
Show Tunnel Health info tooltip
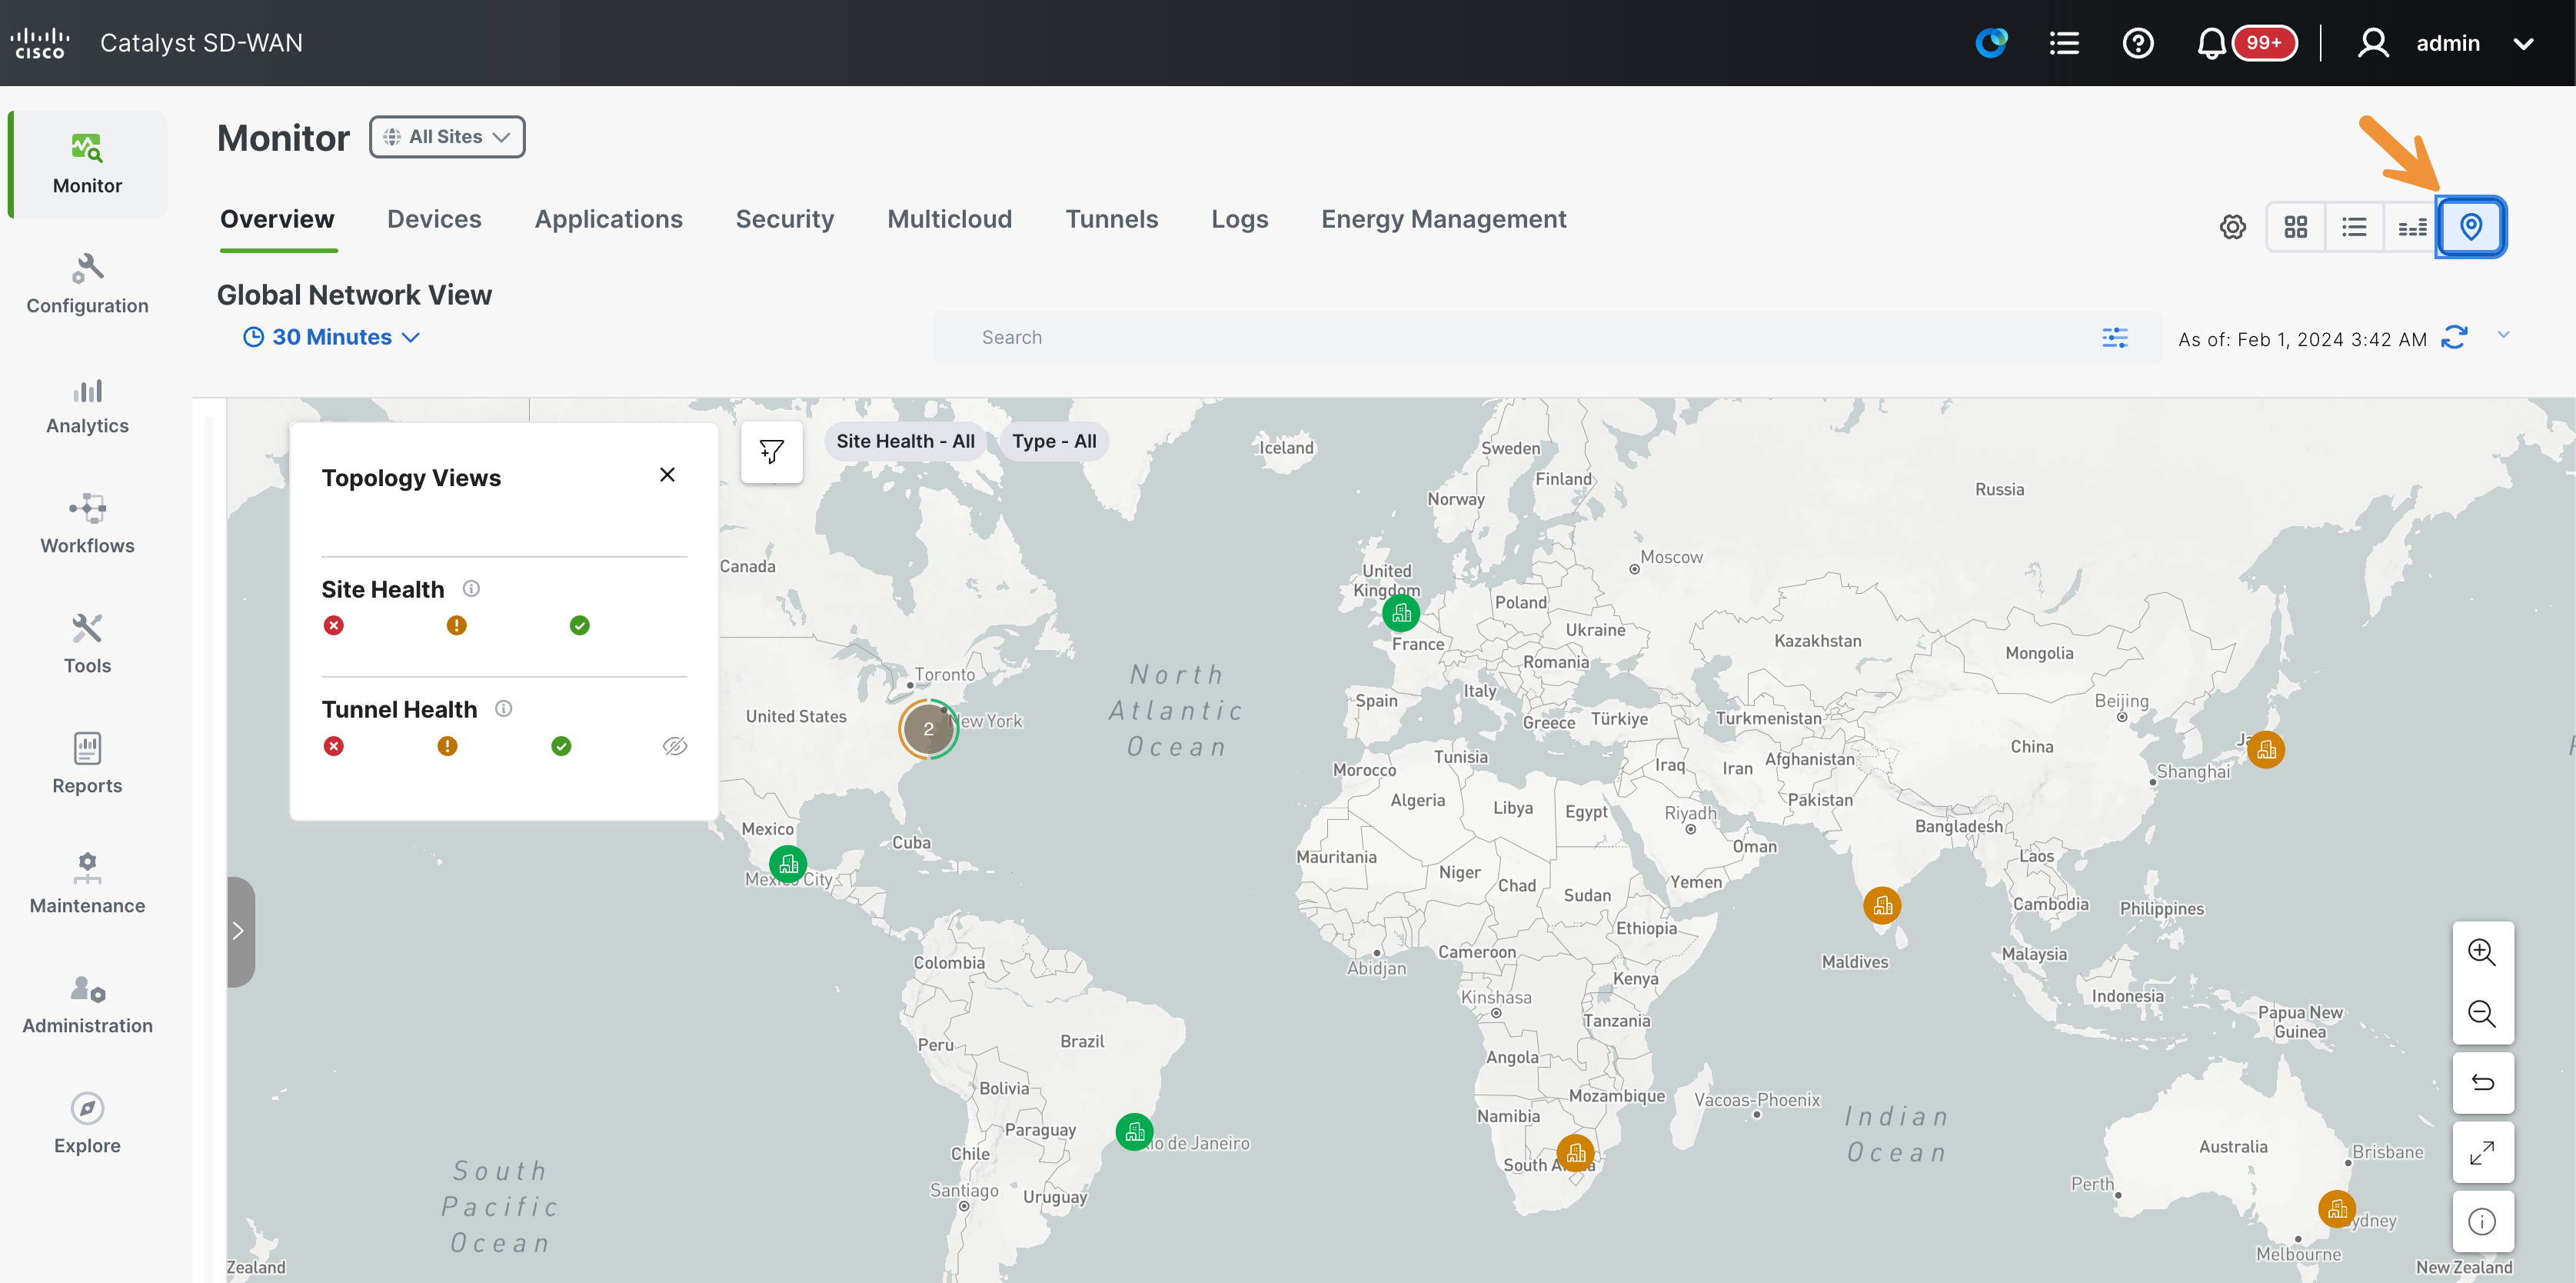(x=504, y=709)
